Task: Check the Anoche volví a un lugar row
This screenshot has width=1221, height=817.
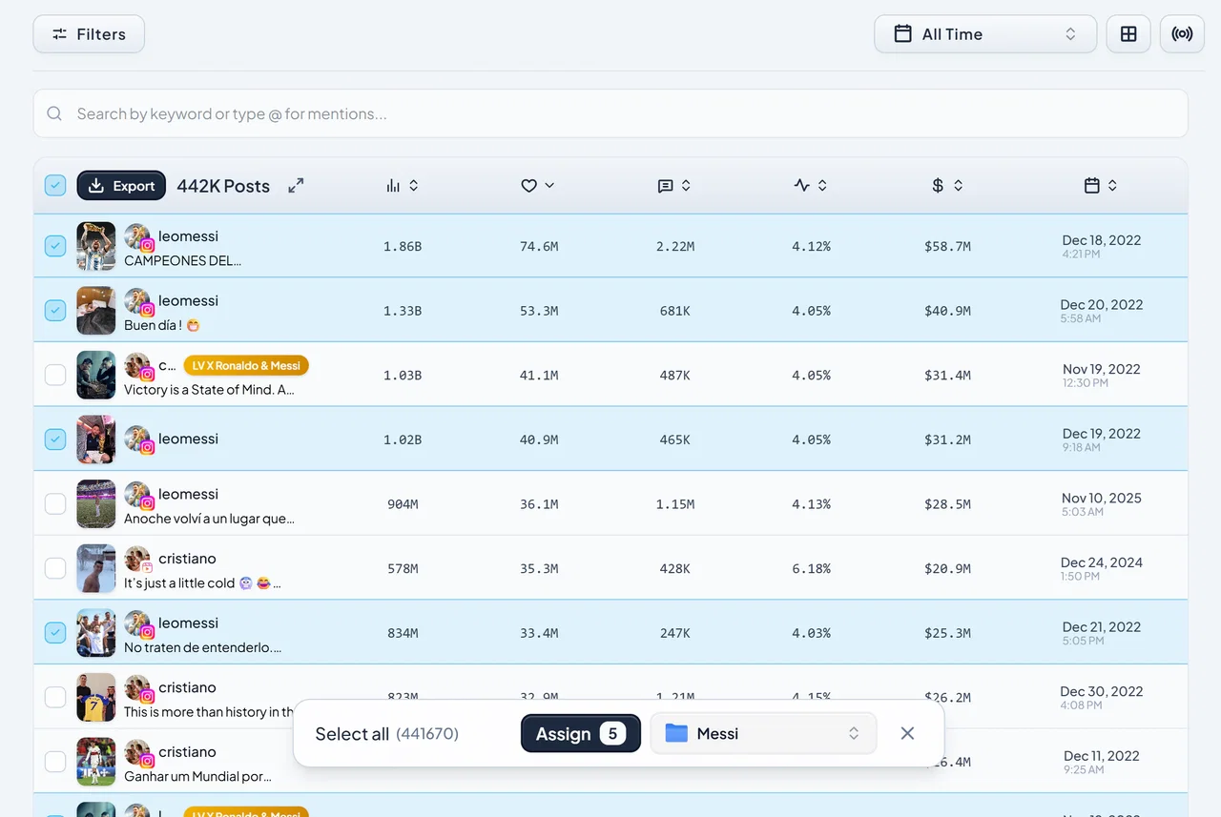Action: coord(55,503)
